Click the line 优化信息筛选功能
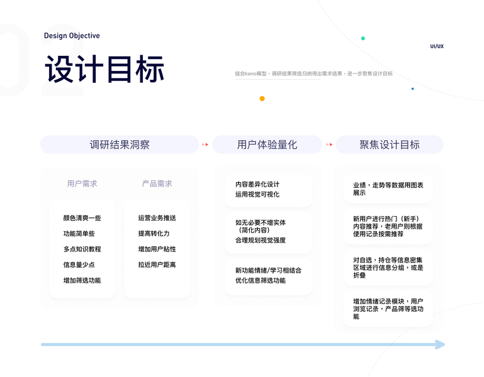 (x=261, y=280)
